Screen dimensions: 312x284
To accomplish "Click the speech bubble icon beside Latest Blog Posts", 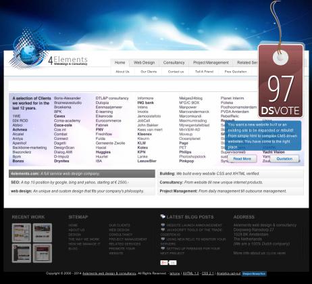I will pyautogui.click(x=163, y=217).
